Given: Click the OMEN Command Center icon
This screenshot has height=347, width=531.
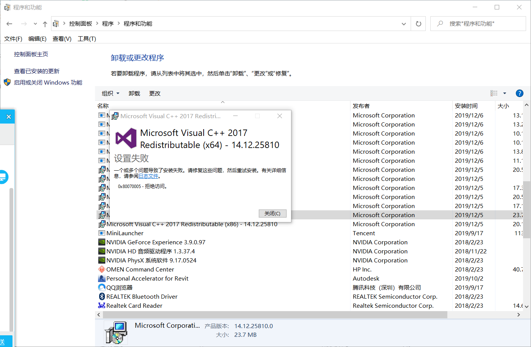Looking at the screenshot, I should click(x=102, y=270).
